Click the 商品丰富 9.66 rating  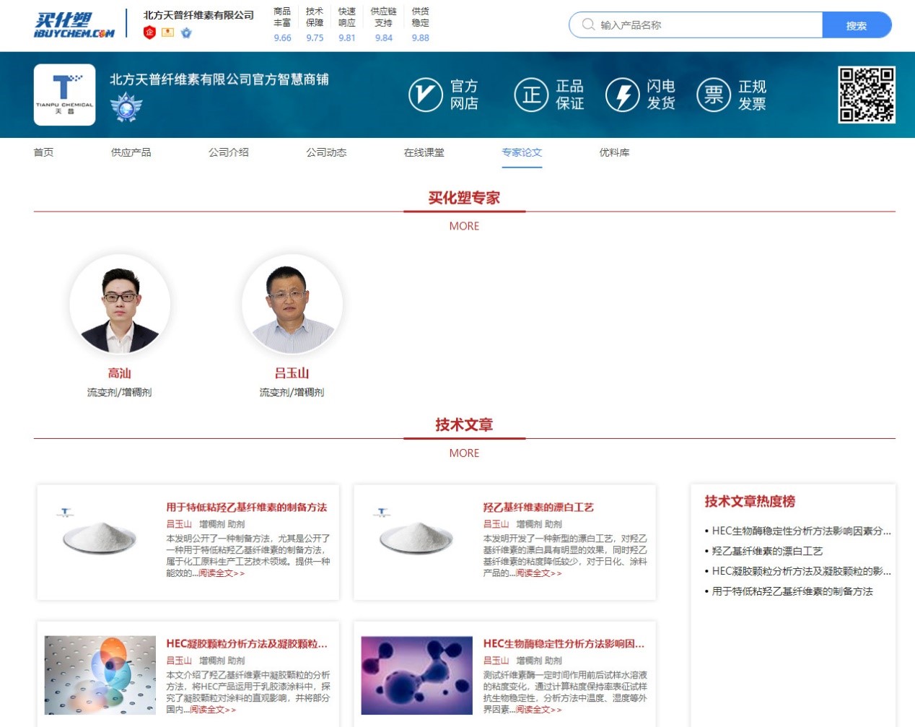[x=282, y=25]
